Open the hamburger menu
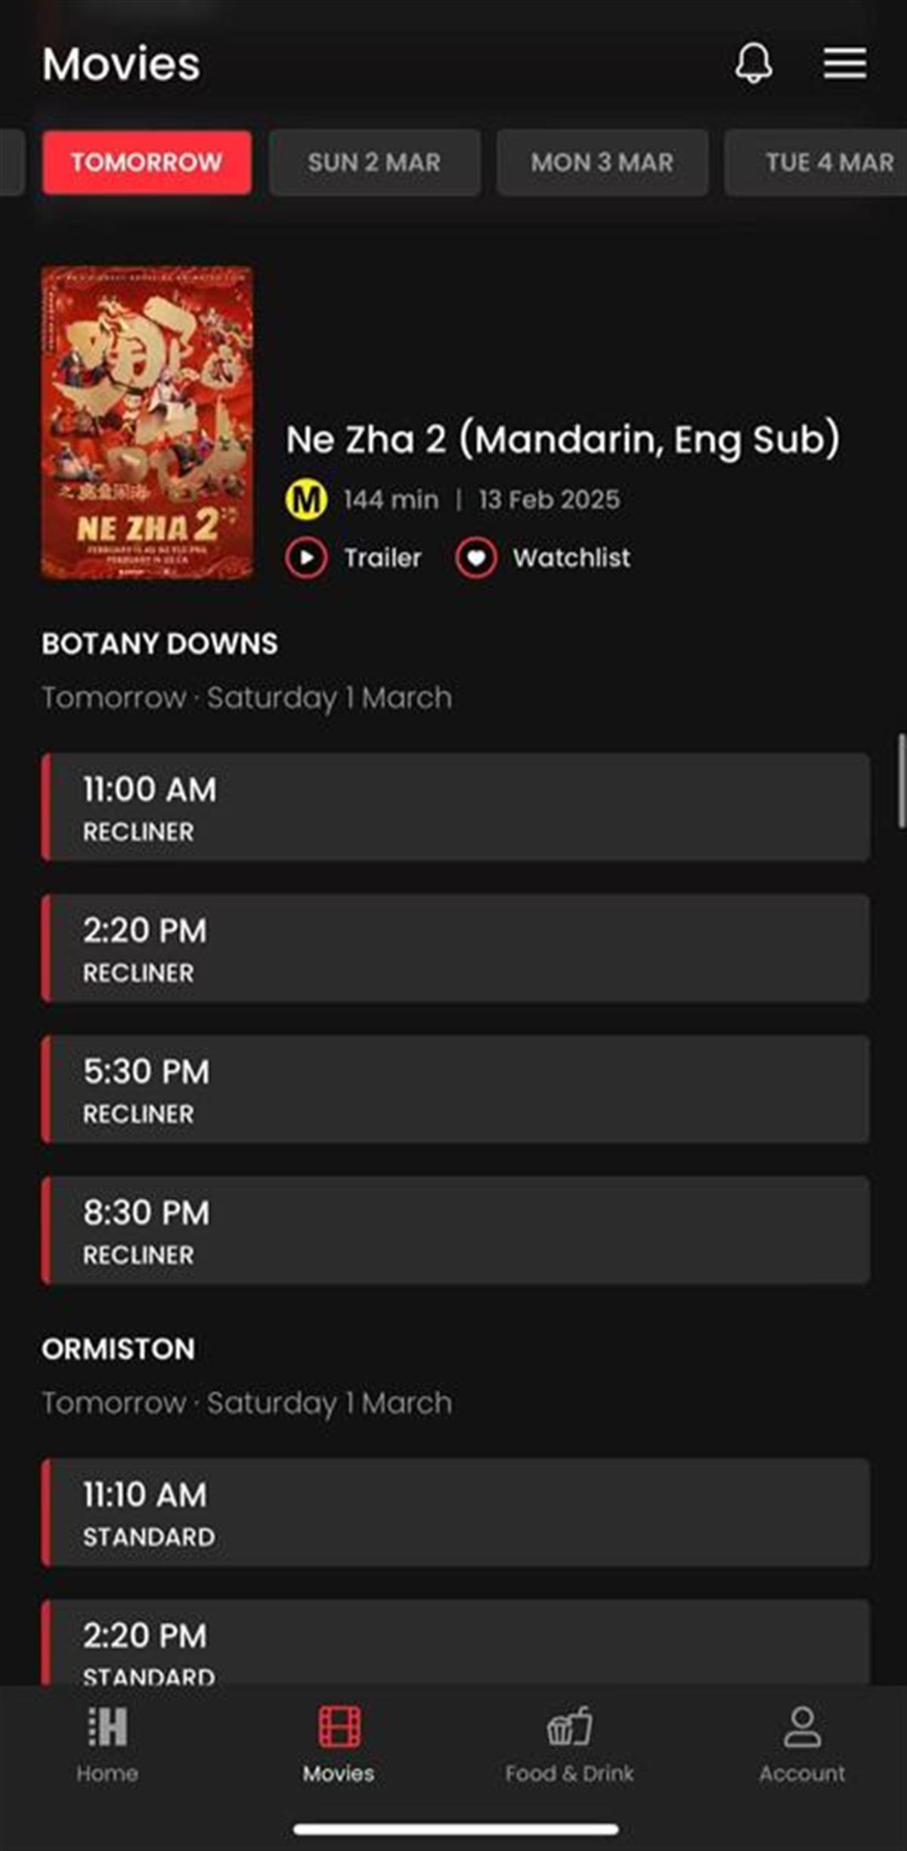 pyautogui.click(x=845, y=63)
